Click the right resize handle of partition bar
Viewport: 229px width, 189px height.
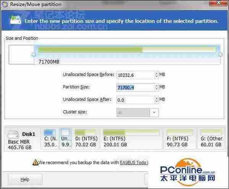point(220,54)
